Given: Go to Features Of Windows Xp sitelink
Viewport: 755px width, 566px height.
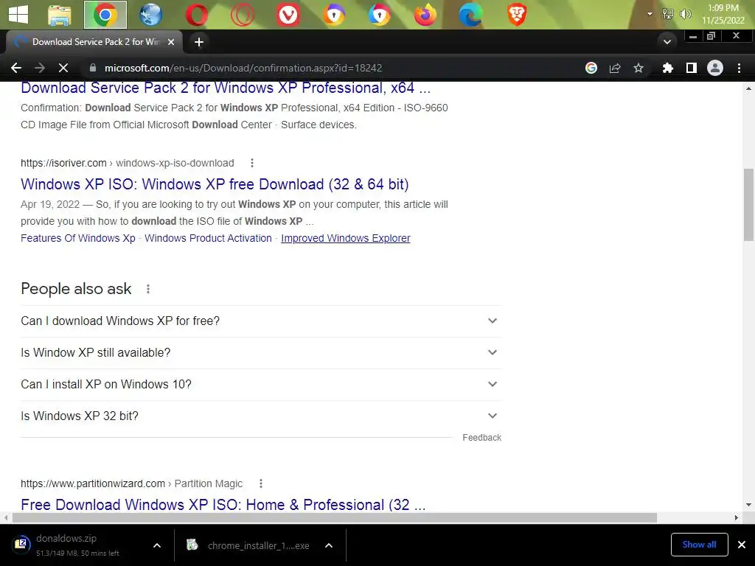Looking at the screenshot, I should tap(78, 238).
